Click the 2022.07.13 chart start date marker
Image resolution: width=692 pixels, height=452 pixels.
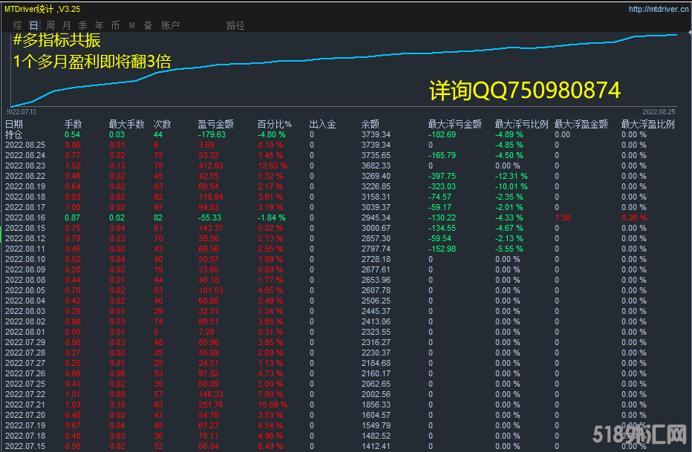pos(22,111)
